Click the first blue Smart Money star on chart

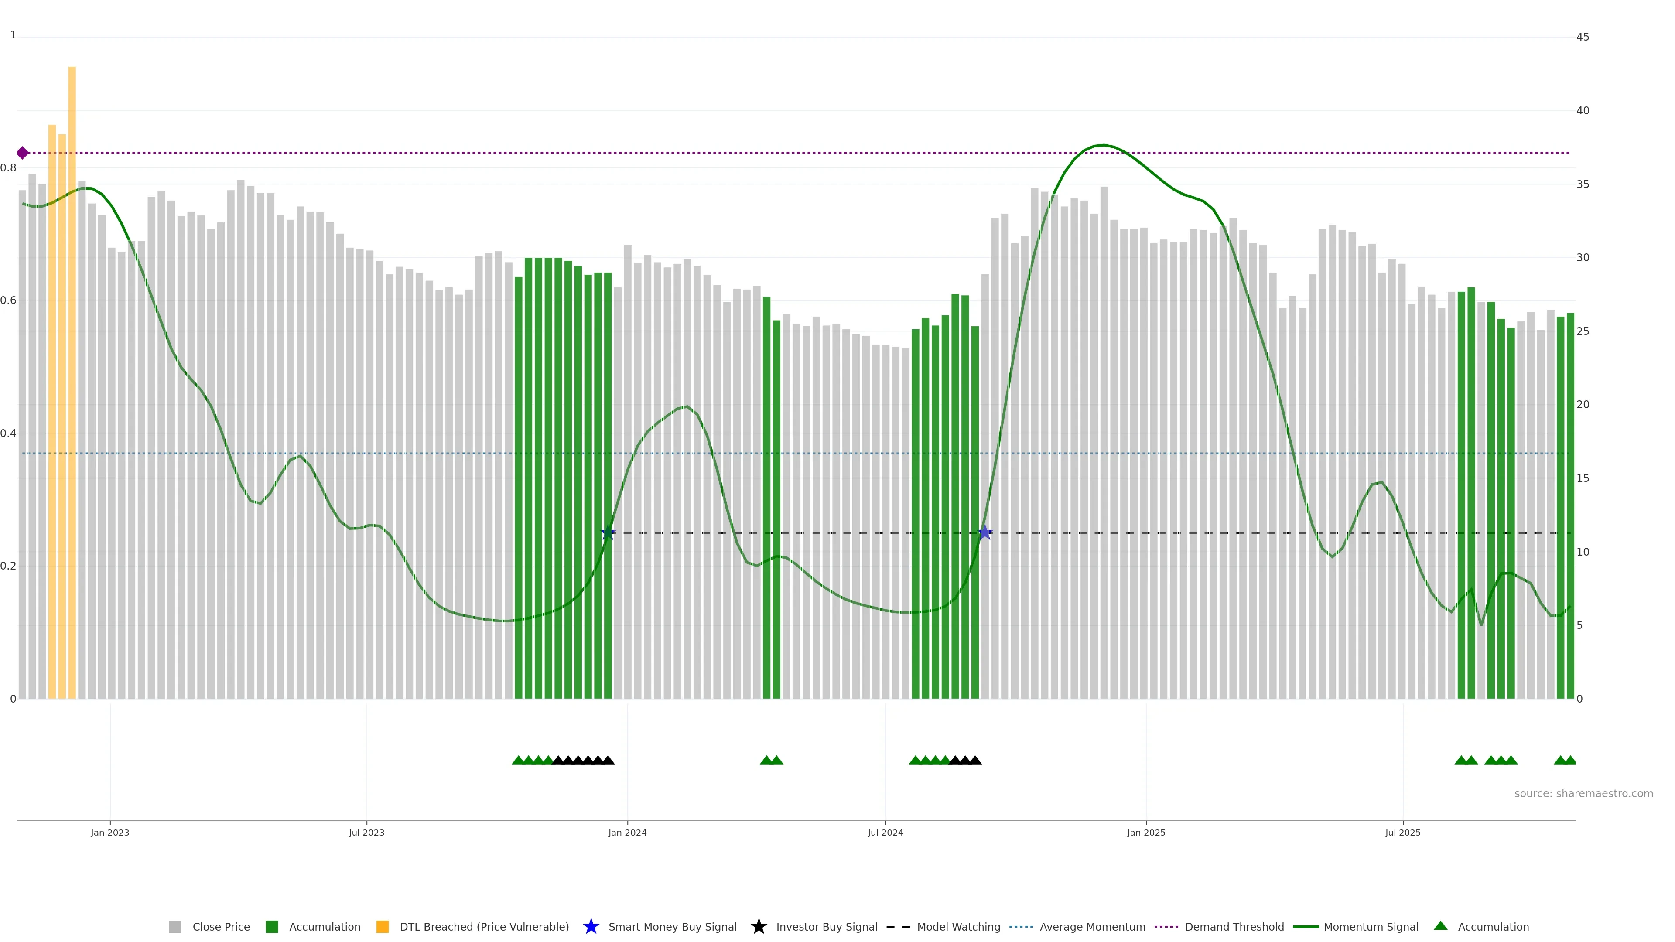click(x=608, y=532)
